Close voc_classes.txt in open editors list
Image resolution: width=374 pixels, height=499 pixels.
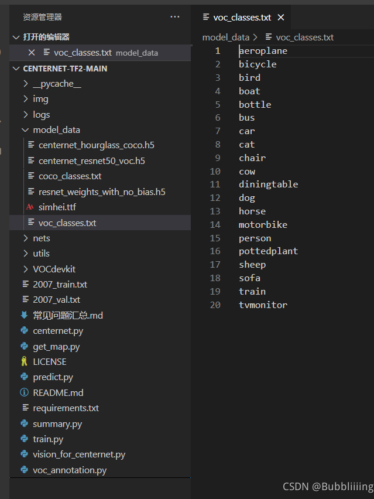click(32, 53)
